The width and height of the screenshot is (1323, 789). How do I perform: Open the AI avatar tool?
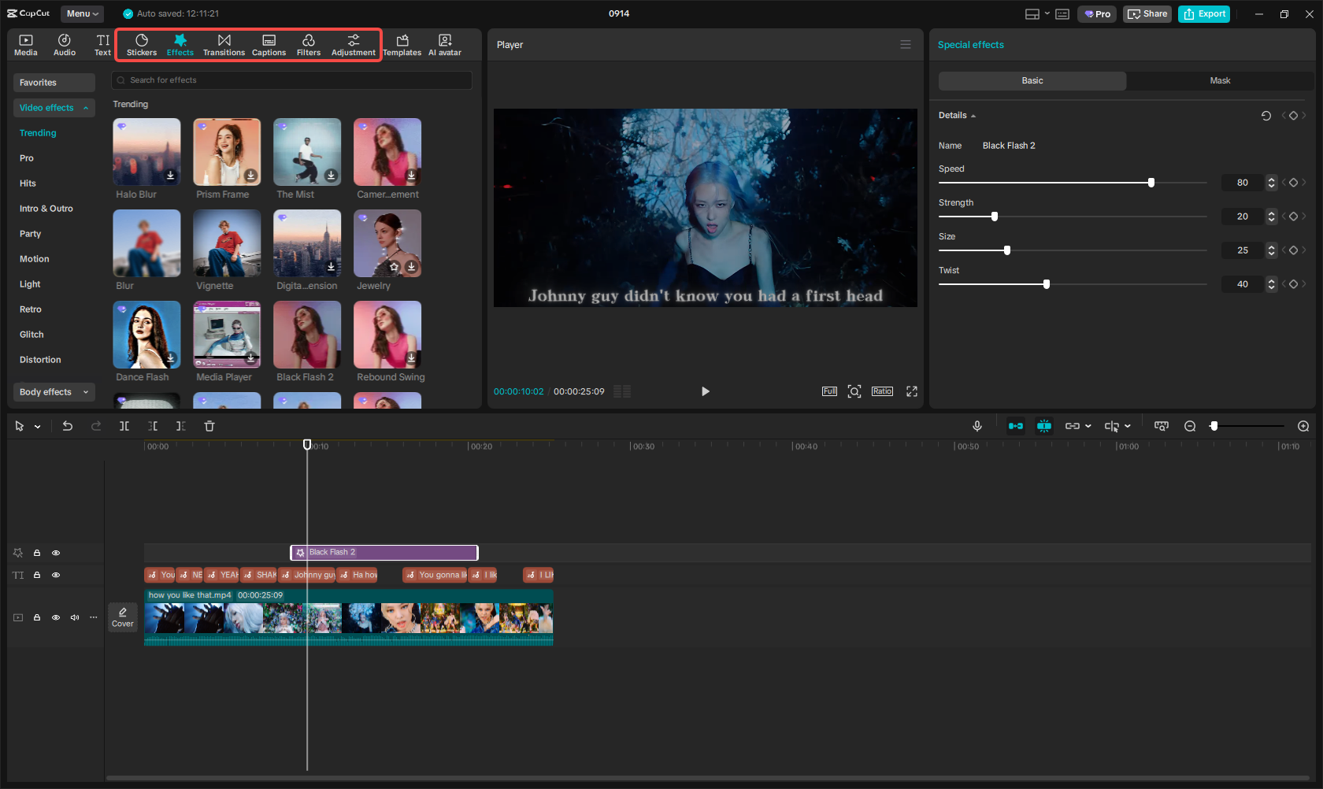[444, 44]
